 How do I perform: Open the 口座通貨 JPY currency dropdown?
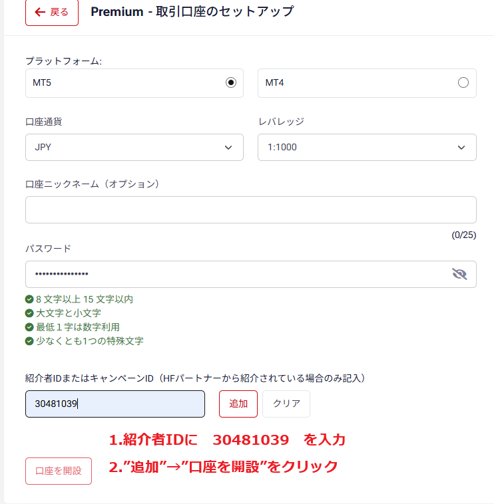click(x=134, y=147)
